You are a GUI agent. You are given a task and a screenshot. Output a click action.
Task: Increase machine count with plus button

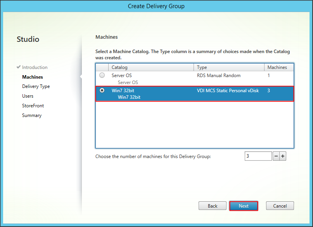click(283, 156)
